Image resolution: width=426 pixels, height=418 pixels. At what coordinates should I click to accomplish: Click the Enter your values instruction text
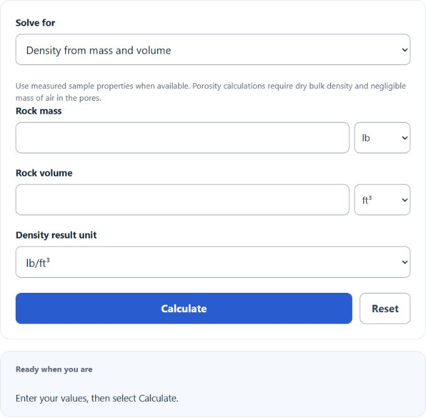pyautogui.click(x=97, y=399)
